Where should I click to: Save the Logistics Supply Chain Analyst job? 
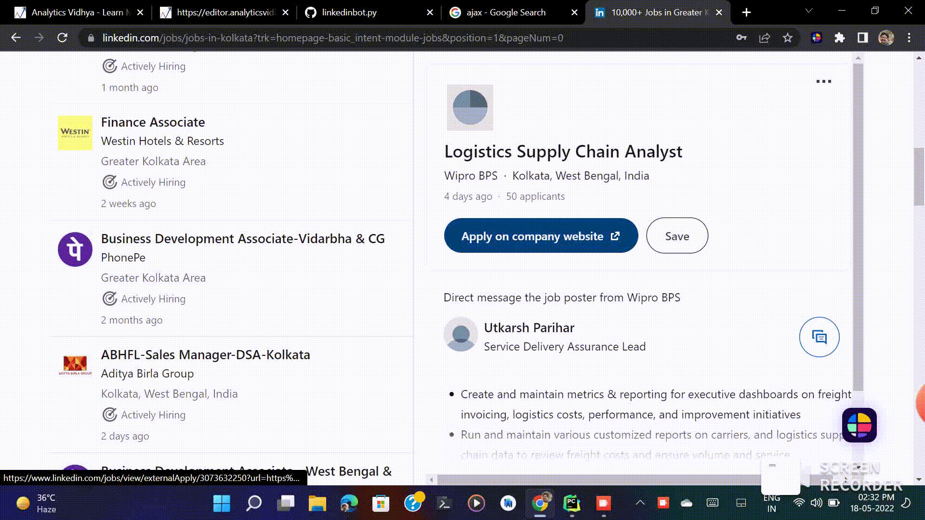677,236
